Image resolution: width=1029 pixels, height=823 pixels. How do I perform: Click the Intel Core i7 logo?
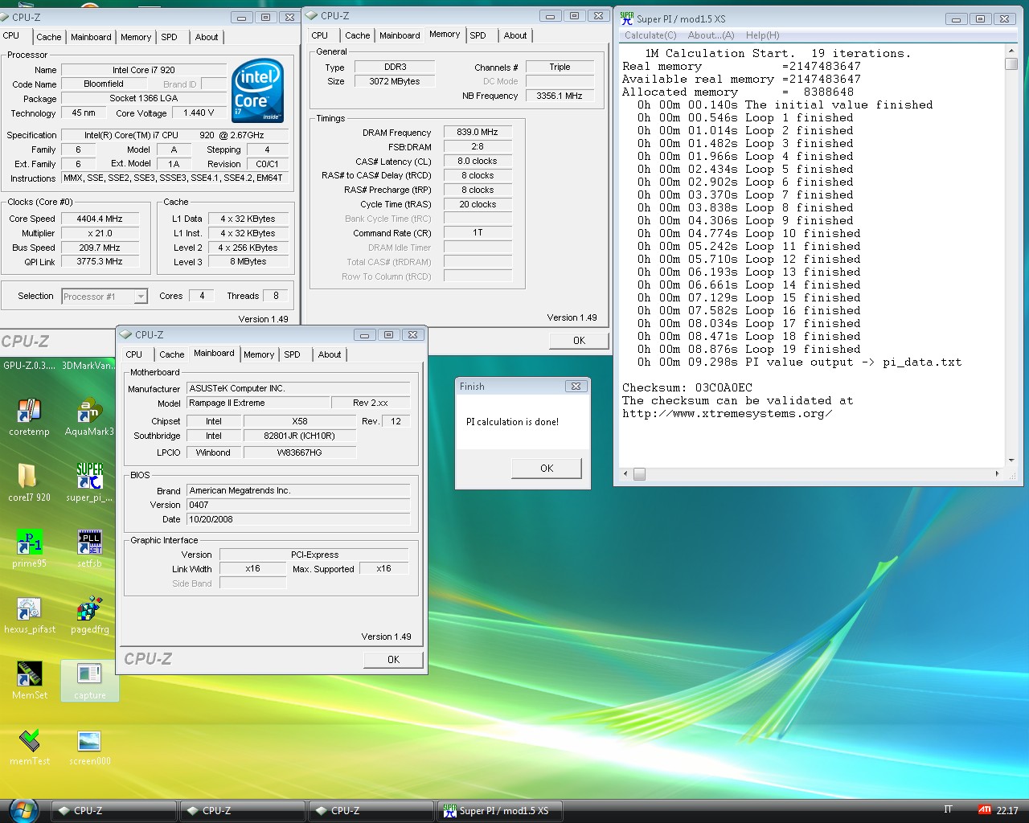tap(258, 90)
